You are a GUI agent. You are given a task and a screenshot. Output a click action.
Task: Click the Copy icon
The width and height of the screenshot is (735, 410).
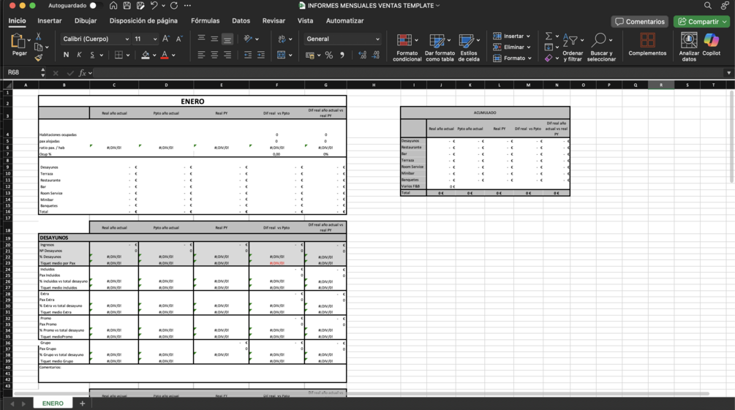39,47
